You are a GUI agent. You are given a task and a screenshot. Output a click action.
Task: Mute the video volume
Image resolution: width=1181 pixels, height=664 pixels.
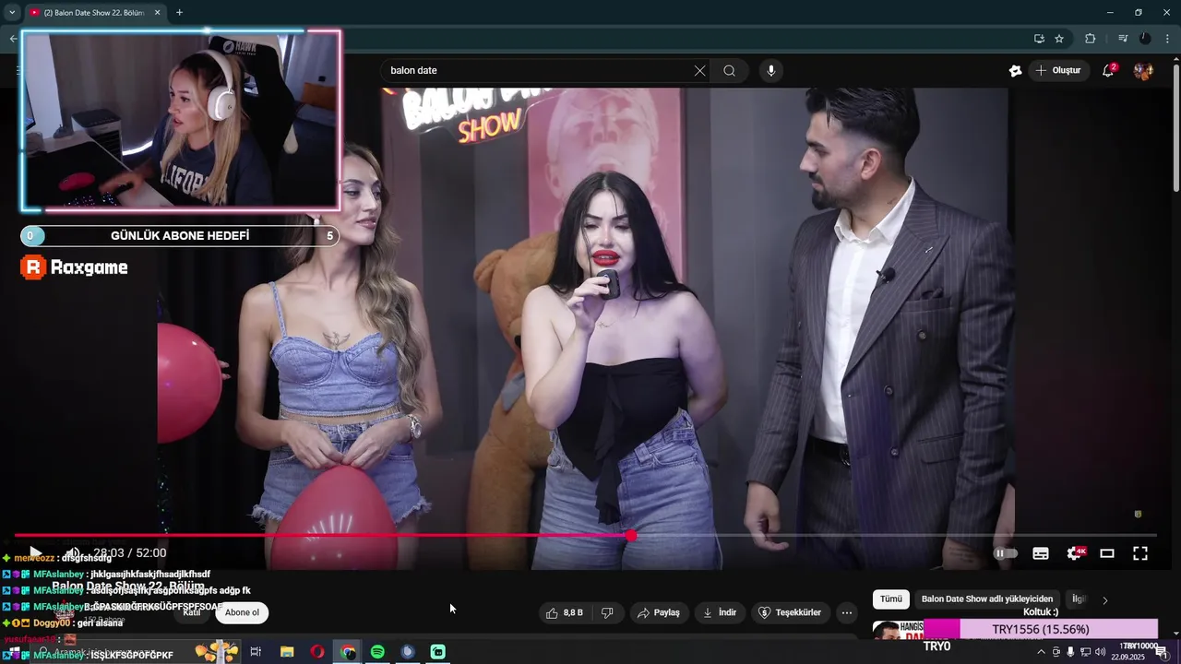pos(72,553)
